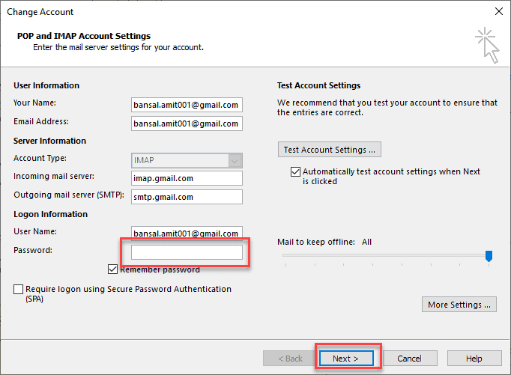The height and width of the screenshot is (375, 511).
Task: Click the Your Name text field
Action: coord(187,105)
